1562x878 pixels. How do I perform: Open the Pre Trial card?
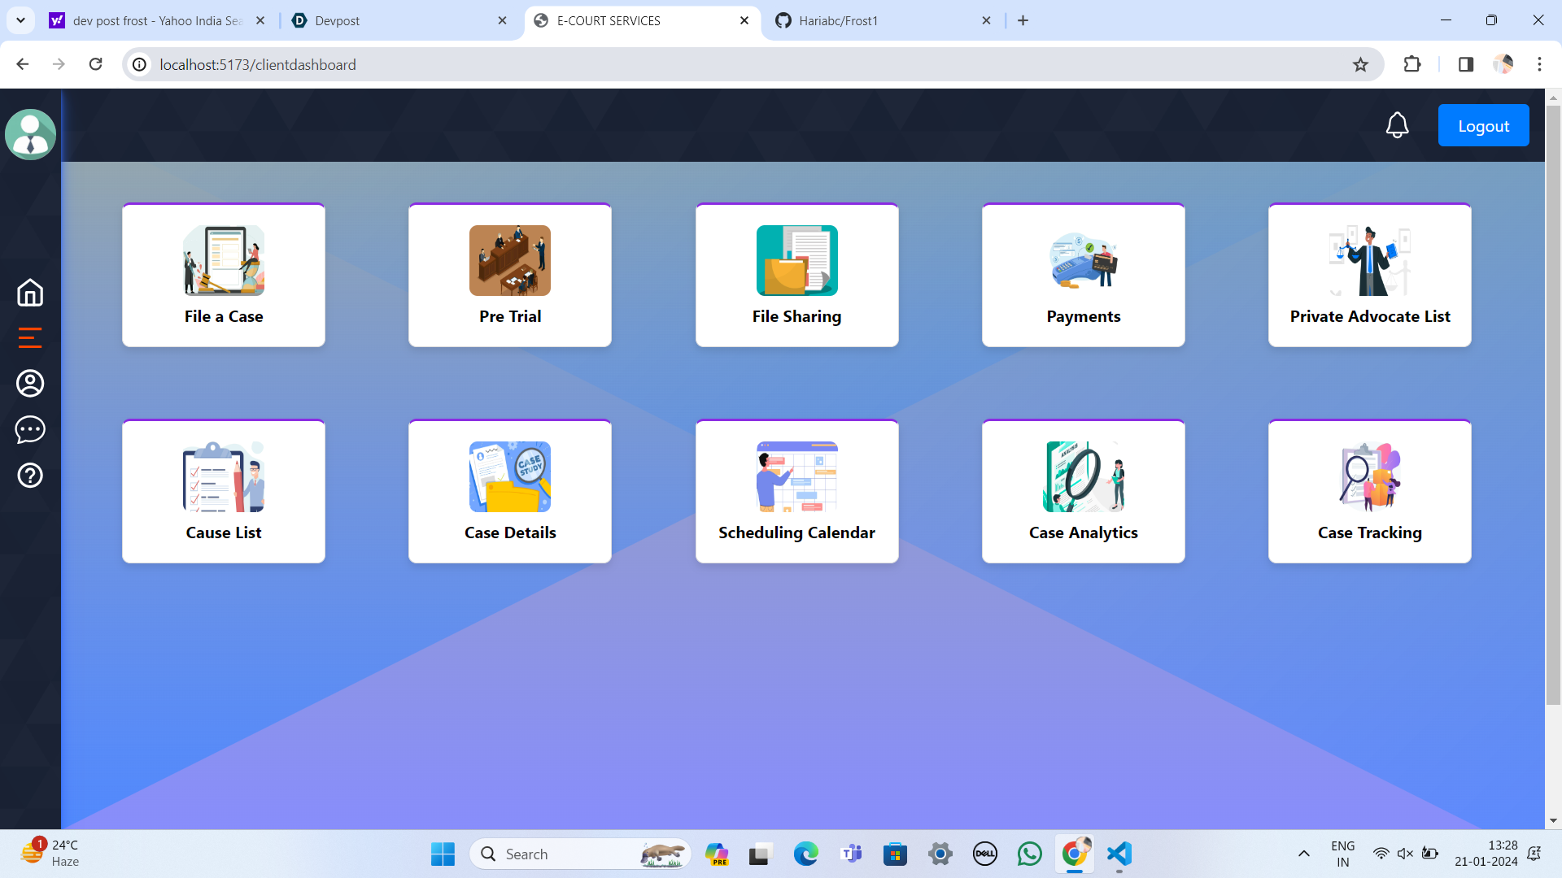[x=510, y=276]
